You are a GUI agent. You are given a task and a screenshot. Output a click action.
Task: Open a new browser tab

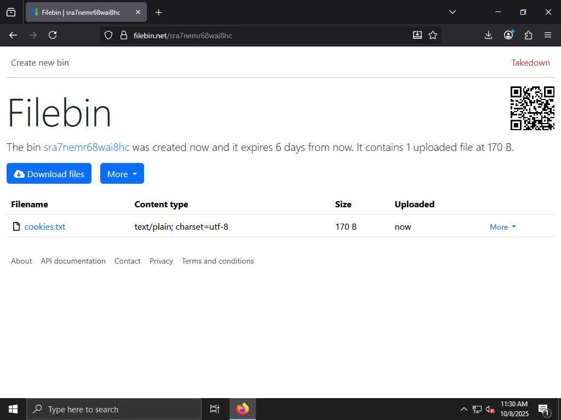click(x=158, y=13)
